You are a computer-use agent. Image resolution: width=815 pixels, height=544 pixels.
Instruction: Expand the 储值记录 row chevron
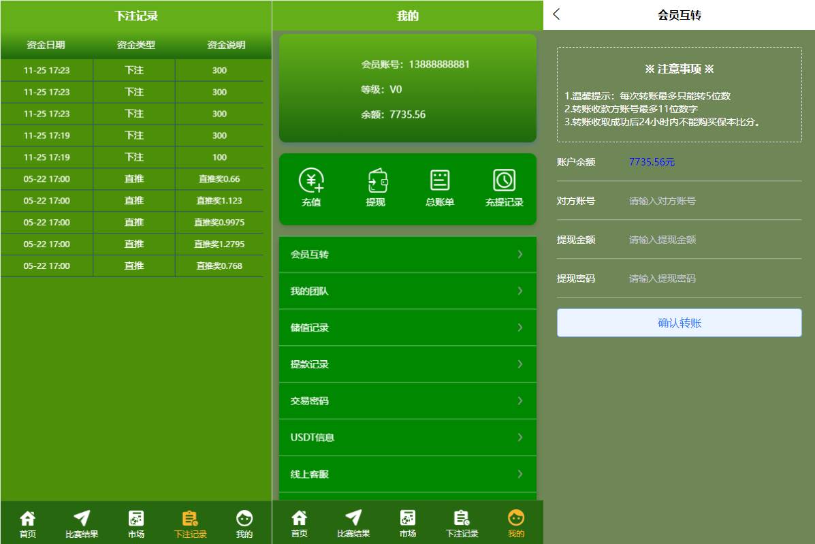520,327
